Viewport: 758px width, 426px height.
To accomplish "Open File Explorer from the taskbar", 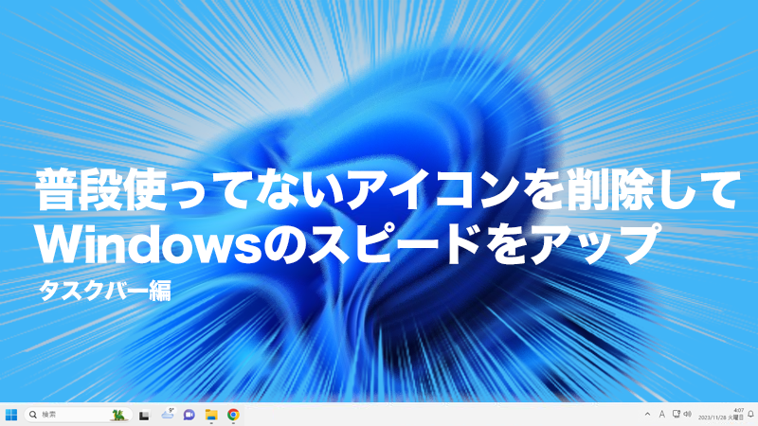I will pos(211,415).
